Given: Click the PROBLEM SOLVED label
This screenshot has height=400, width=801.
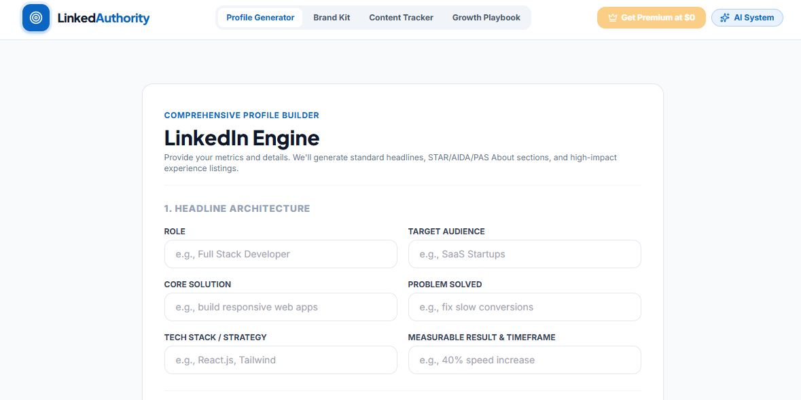Looking at the screenshot, I should (x=445, y=285).
